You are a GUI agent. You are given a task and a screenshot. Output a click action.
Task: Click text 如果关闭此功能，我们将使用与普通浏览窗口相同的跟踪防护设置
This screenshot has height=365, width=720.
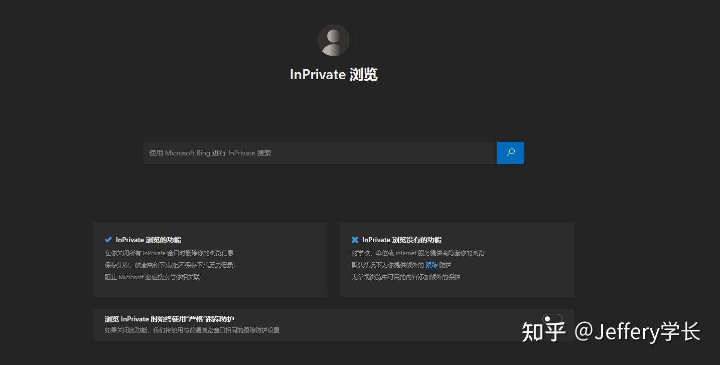point(192,330)
